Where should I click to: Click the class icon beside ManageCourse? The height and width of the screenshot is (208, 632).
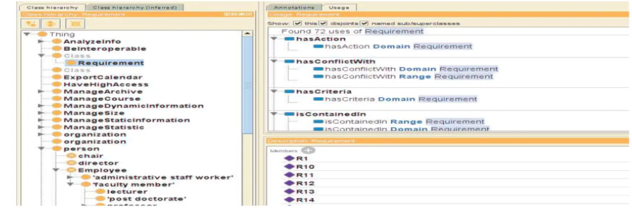click(x=57, y=99)
